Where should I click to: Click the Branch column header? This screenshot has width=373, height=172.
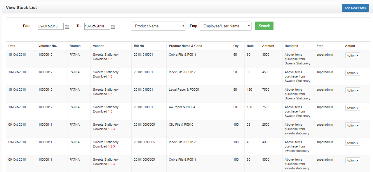click(75, 46)
